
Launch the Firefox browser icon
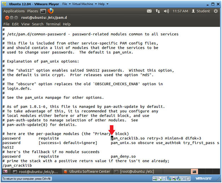coord(51,11)
